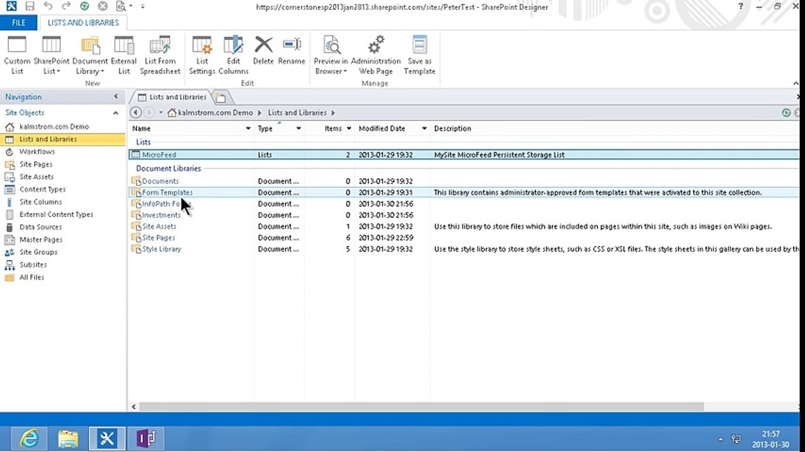Open the Name column filter dropdown
This screenshot has width=805, height=452.
tap(248, 129)
